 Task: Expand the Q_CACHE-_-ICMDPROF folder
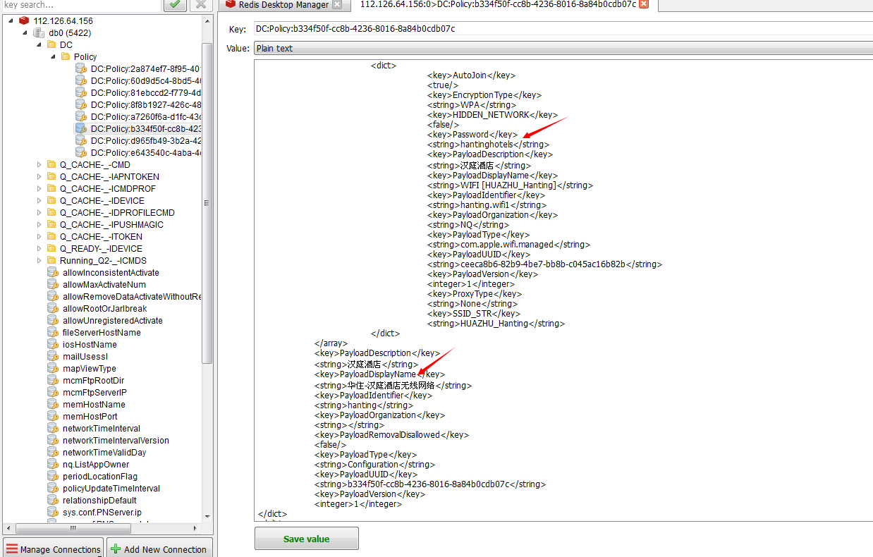39,188
